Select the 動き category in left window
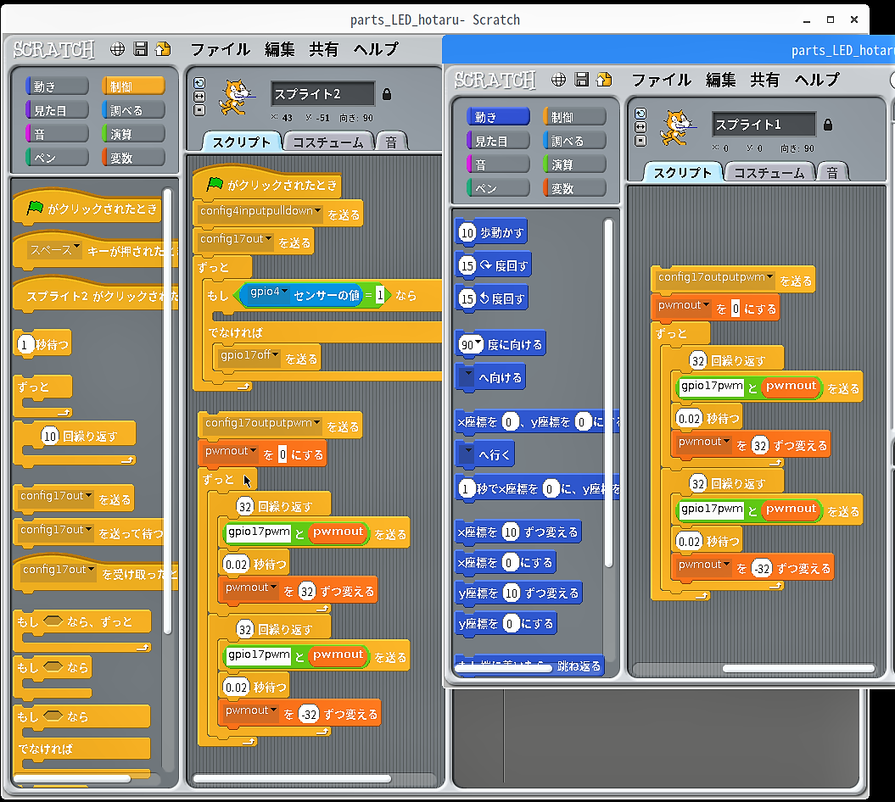The width and height of the screenshot is (895, 802). point(57,86)
